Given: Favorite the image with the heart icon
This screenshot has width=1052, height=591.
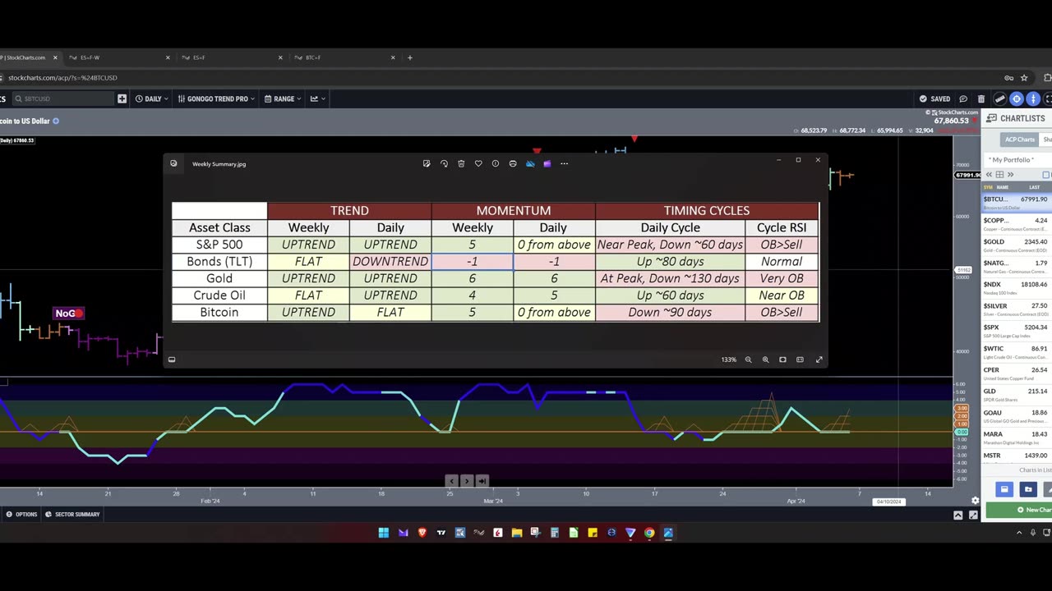Looking at the screenshot, I should [478, 163].
